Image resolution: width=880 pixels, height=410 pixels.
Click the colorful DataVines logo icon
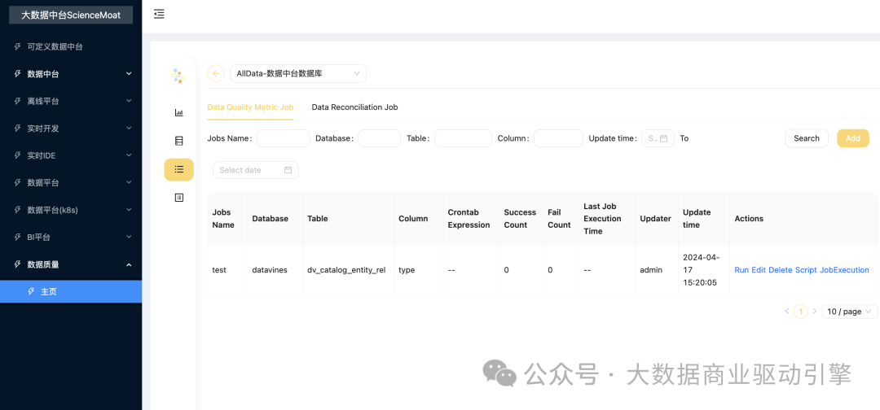178,76
